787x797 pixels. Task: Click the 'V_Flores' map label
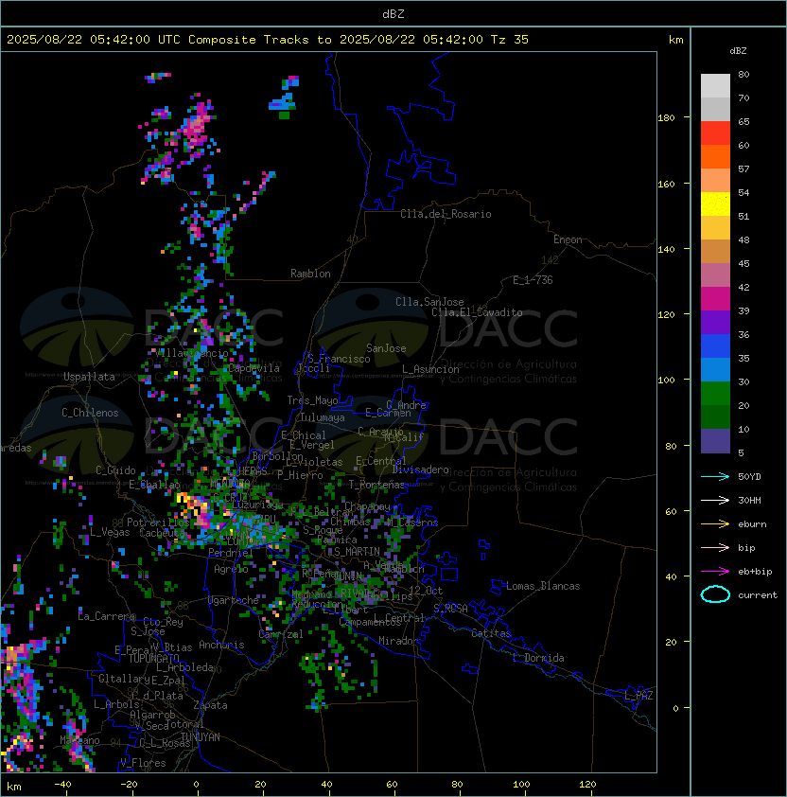pos(143,763)
